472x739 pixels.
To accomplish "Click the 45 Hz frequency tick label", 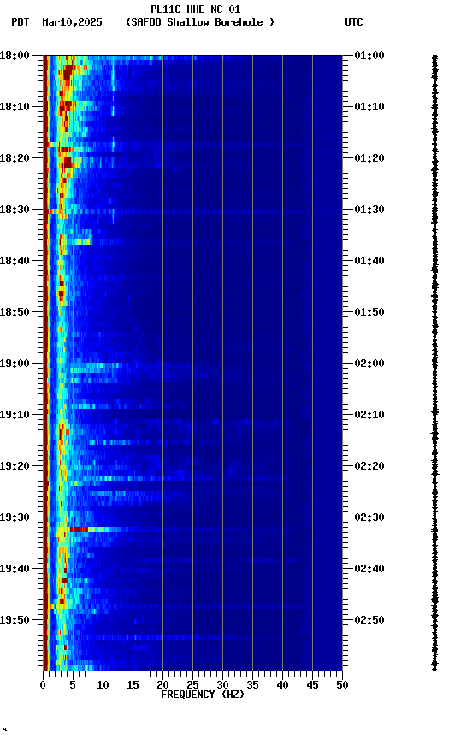I will pyautogui.click(x=312, y=685).
